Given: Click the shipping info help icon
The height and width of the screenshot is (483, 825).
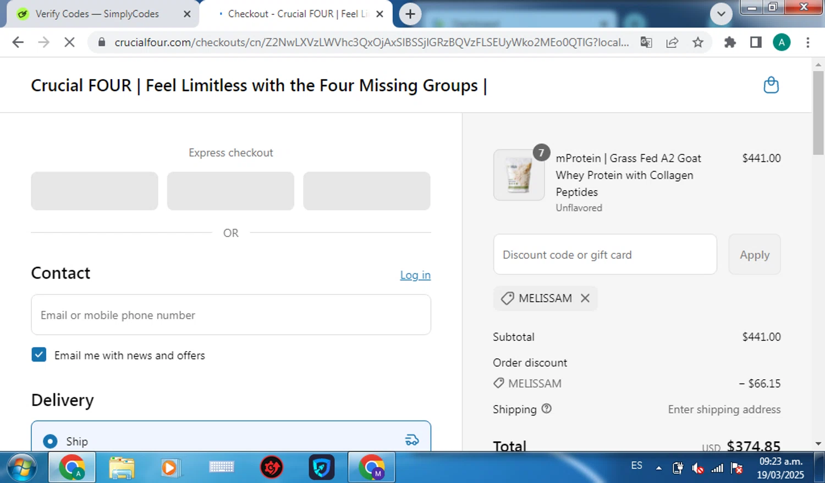Looking at the screenshot, I should point(546,409).
